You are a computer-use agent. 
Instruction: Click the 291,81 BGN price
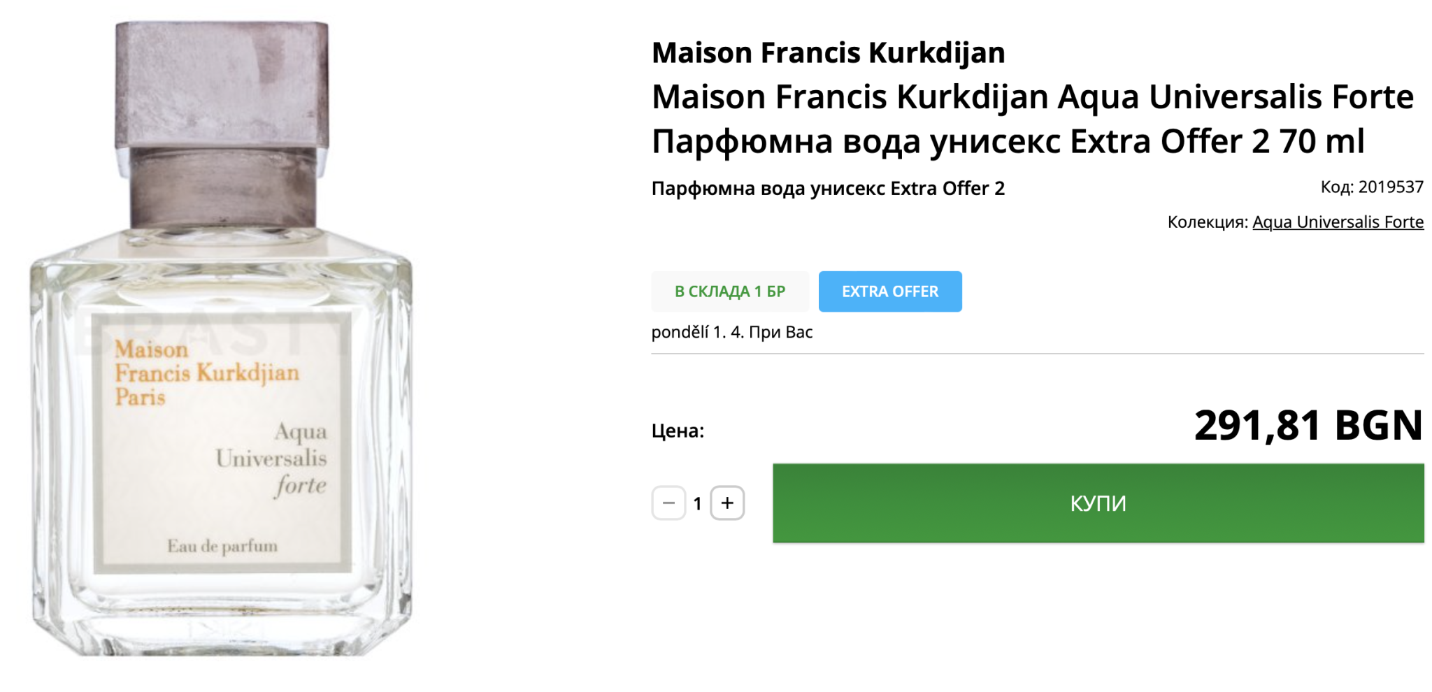tap(1308, 425)
